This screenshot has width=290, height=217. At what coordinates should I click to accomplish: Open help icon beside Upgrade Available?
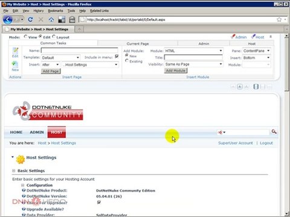[24, 209]
